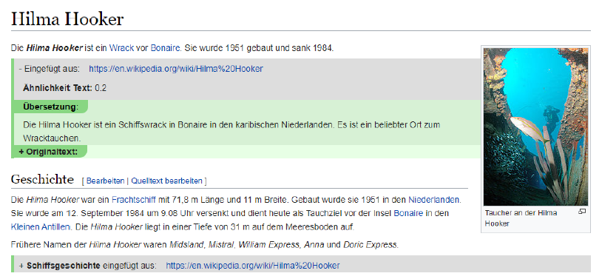Image resolution: width=602 pixels, height=279 pixels.
Task: Click the Ähnlichkeit Text value 0.2
Action: tap(100, 88)
